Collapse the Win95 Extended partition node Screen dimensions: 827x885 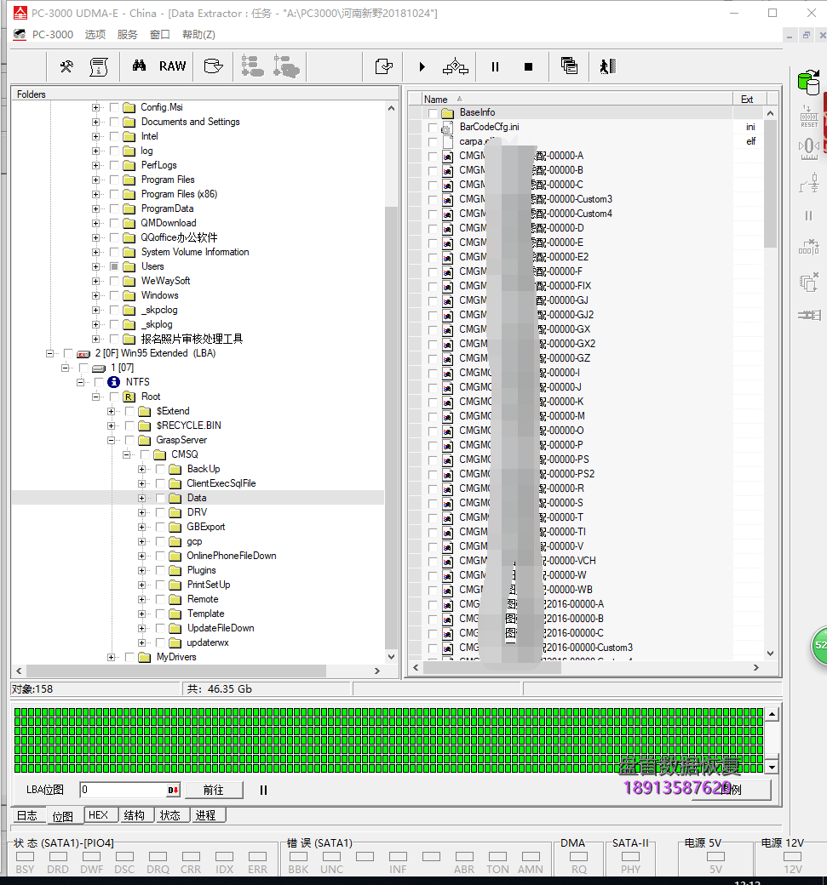[x=49, y=353]
